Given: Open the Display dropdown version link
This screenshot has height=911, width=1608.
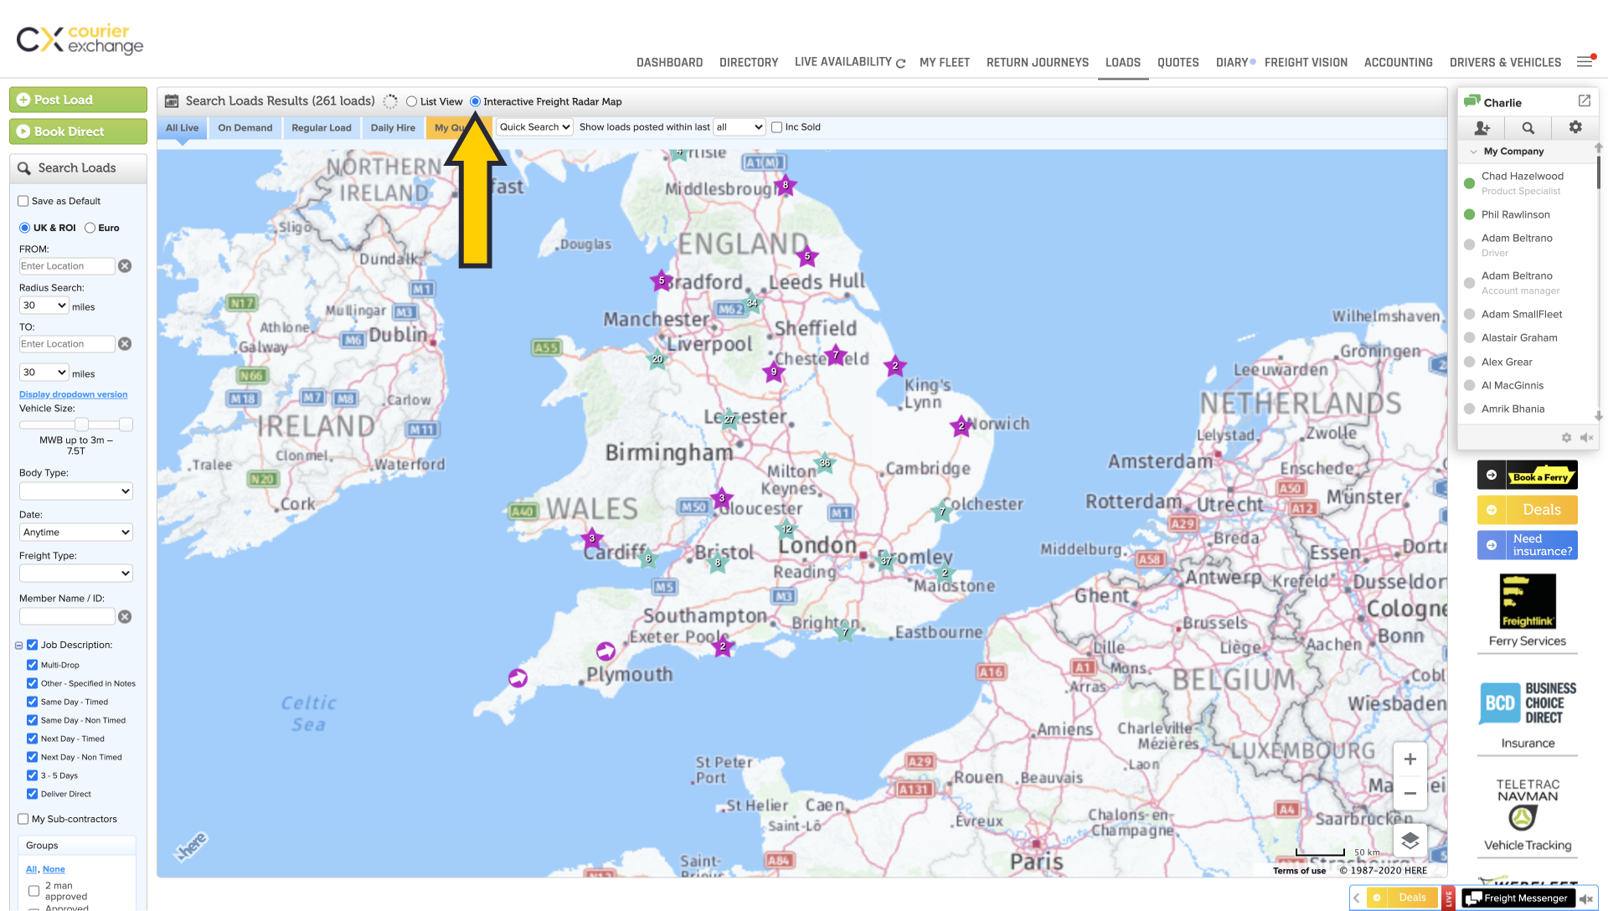Looking at the screenshot, I should click(73, 394).
